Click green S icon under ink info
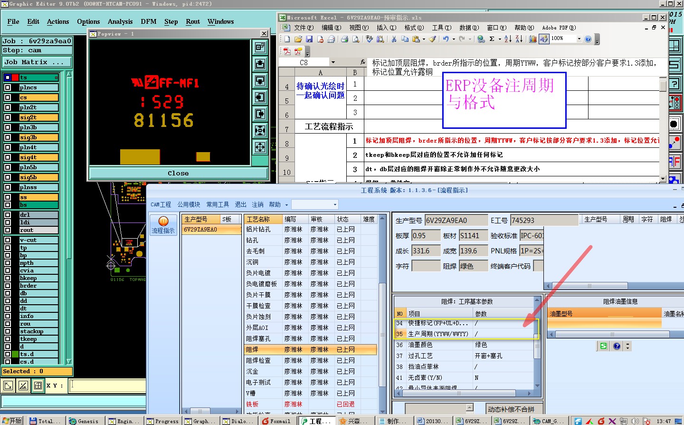This screenshot has width=684, height=425. (x=603, y=346)
